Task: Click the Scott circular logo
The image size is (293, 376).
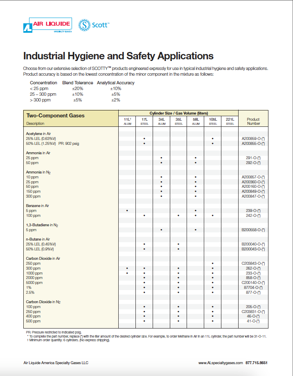Action: (85, 25)
